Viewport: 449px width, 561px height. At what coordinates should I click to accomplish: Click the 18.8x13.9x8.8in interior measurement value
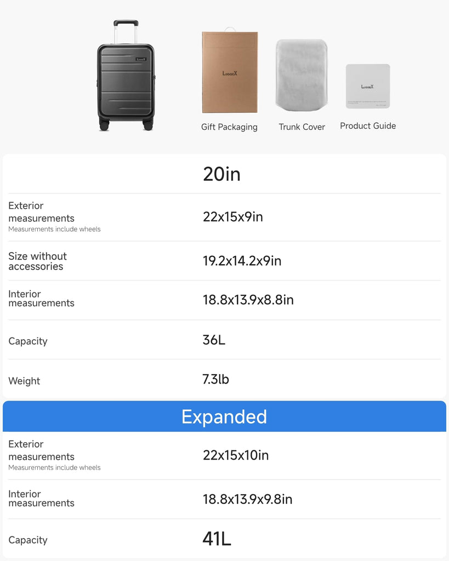coord(248,300)
